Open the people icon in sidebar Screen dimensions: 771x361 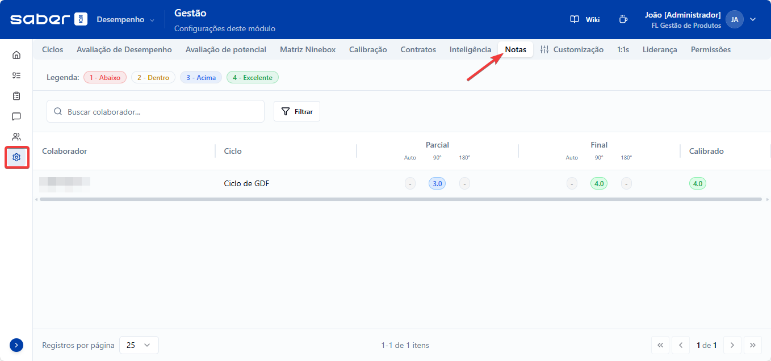16,137
